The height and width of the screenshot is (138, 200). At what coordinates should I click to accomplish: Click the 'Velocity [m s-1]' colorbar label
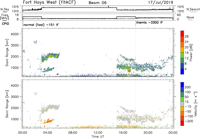[195, 104]
